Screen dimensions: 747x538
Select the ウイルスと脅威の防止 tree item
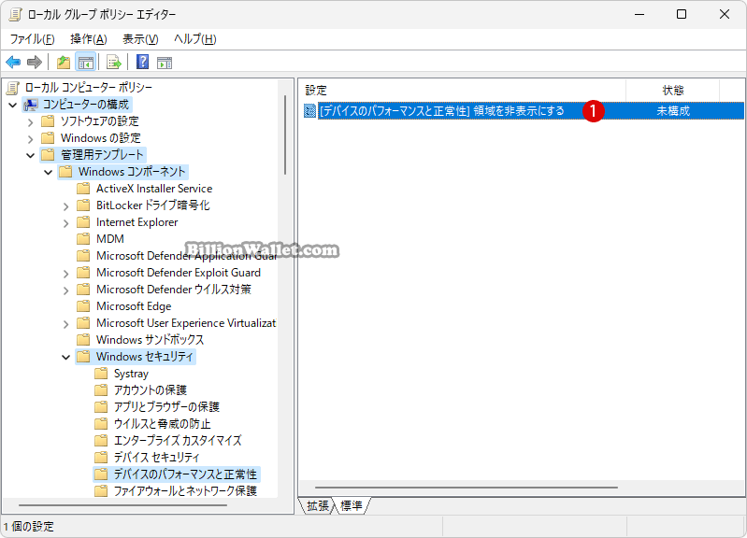point(162,424)
